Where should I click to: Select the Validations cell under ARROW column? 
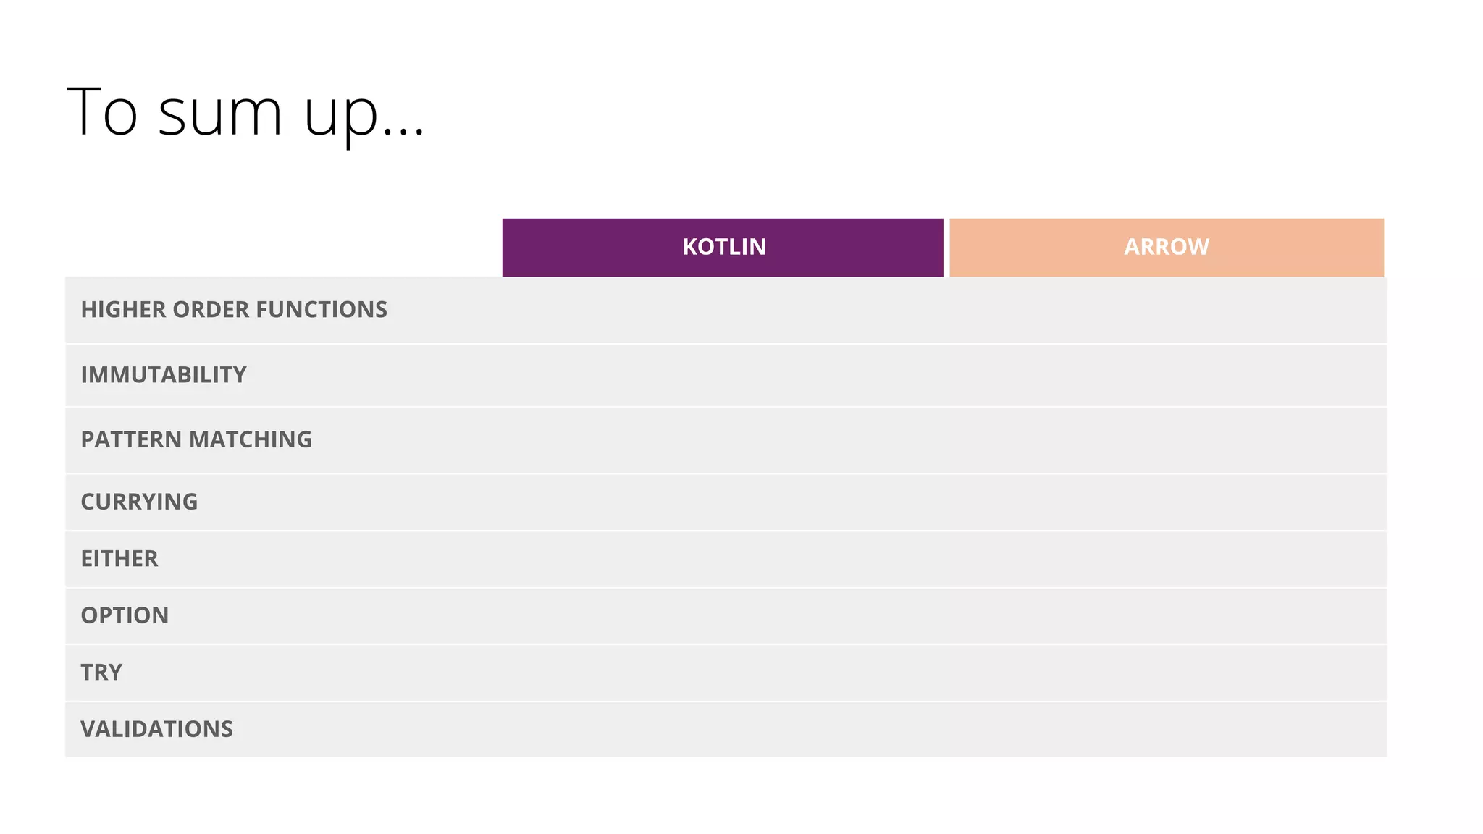(1166, 729)
